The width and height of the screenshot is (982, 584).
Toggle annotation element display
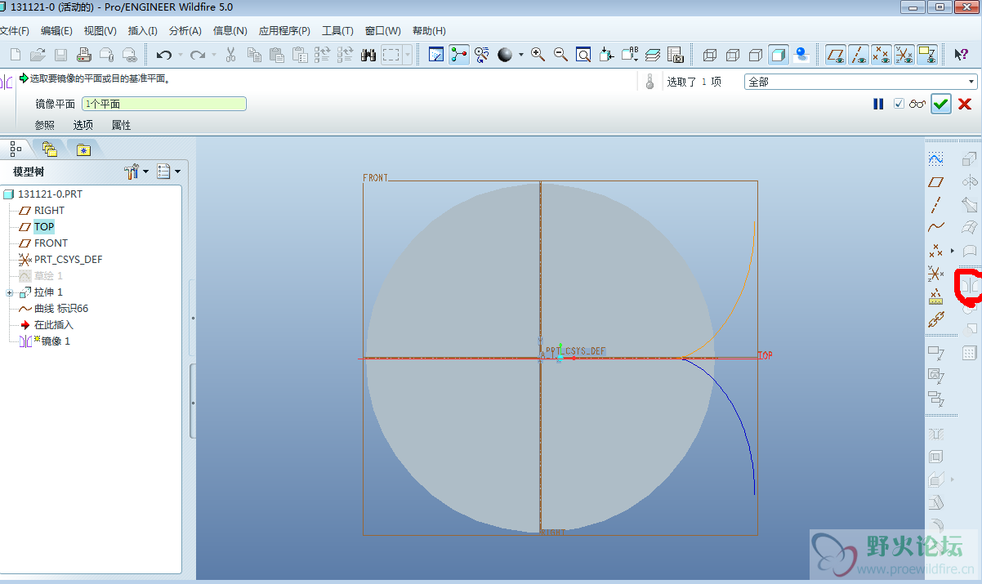point(926,55)
